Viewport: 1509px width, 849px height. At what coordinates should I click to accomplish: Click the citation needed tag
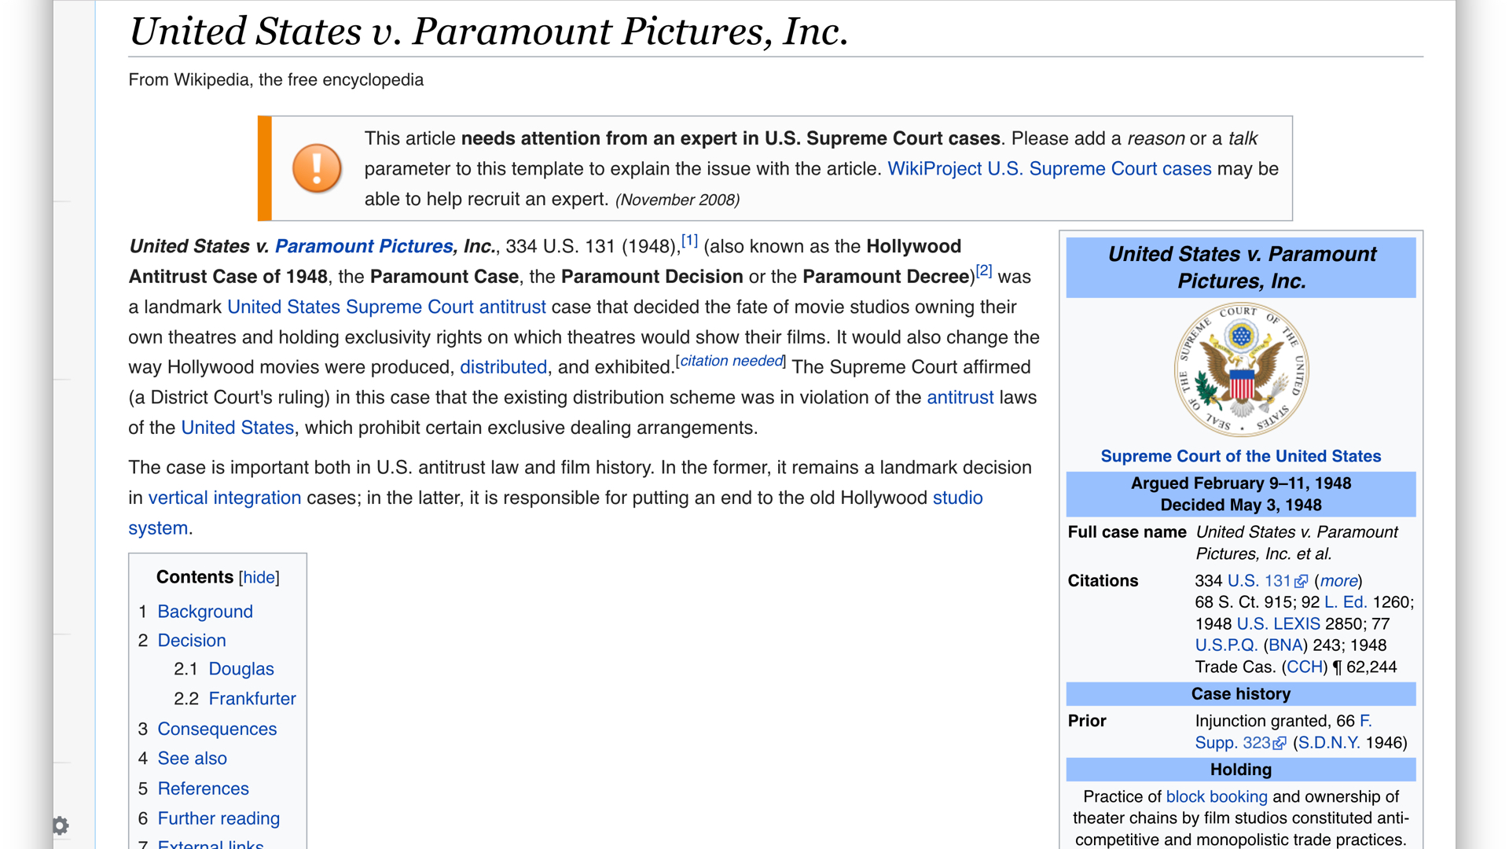point(731,361)
